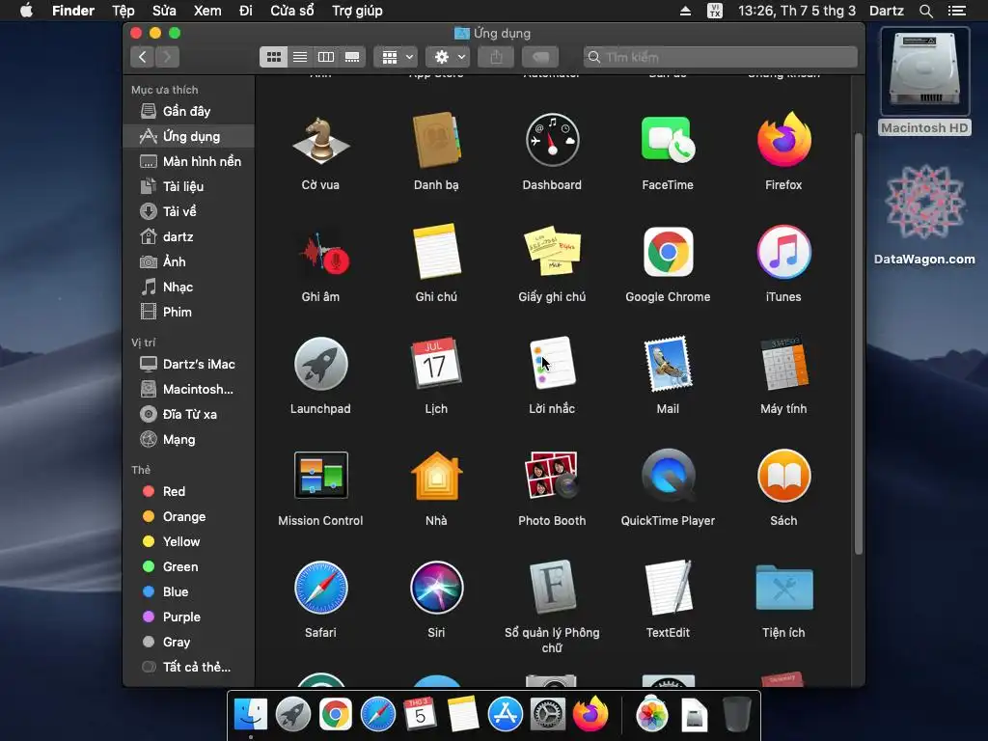Open the Nhà home app

[436, 476]
